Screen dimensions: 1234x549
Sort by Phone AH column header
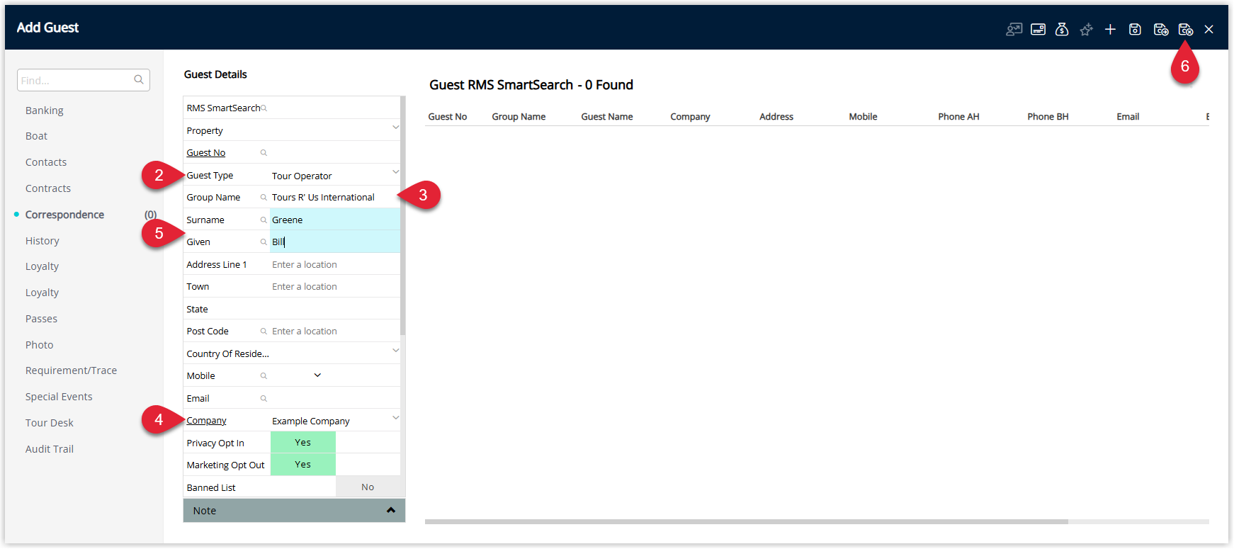pyautogui.click(x=958, y=117)
